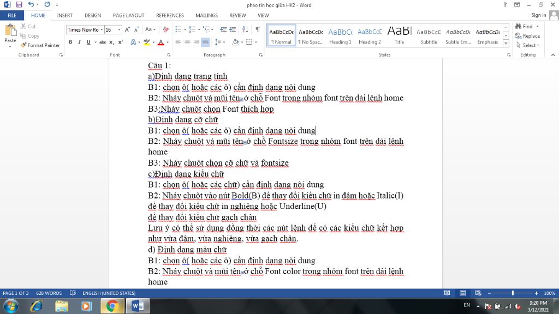Click the Multilevel List icon

coord(207,29)
